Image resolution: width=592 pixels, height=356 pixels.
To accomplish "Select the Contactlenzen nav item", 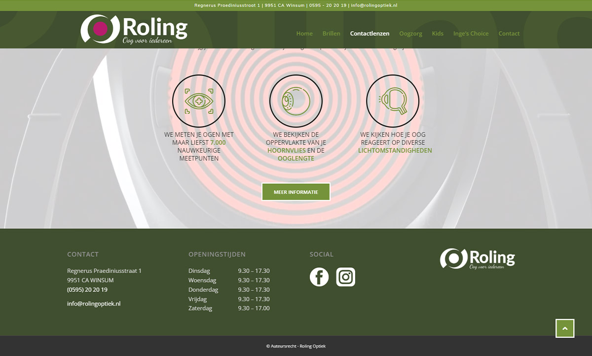I will [370, 33].
